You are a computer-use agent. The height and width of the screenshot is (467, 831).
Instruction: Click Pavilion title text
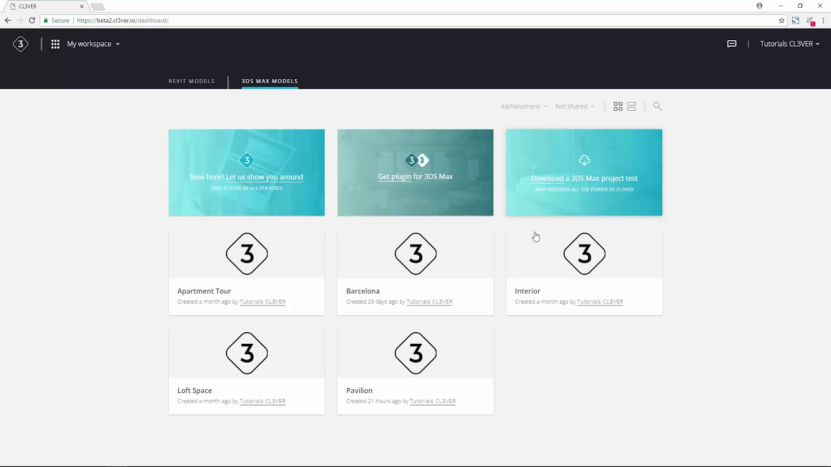(359, 390)
